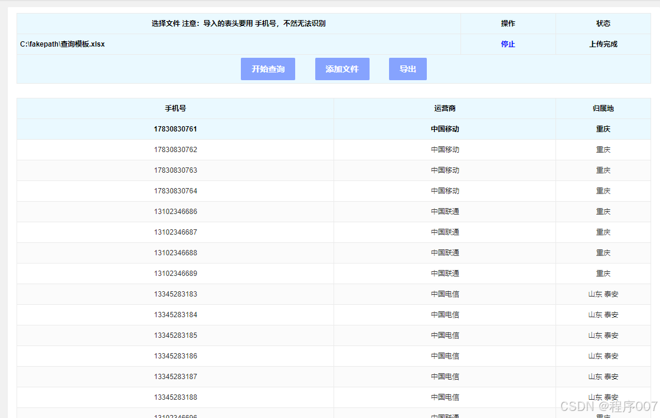Click the 中国移动 cell for 17830830762
660x418 pixels.
(x=445, y=149)
